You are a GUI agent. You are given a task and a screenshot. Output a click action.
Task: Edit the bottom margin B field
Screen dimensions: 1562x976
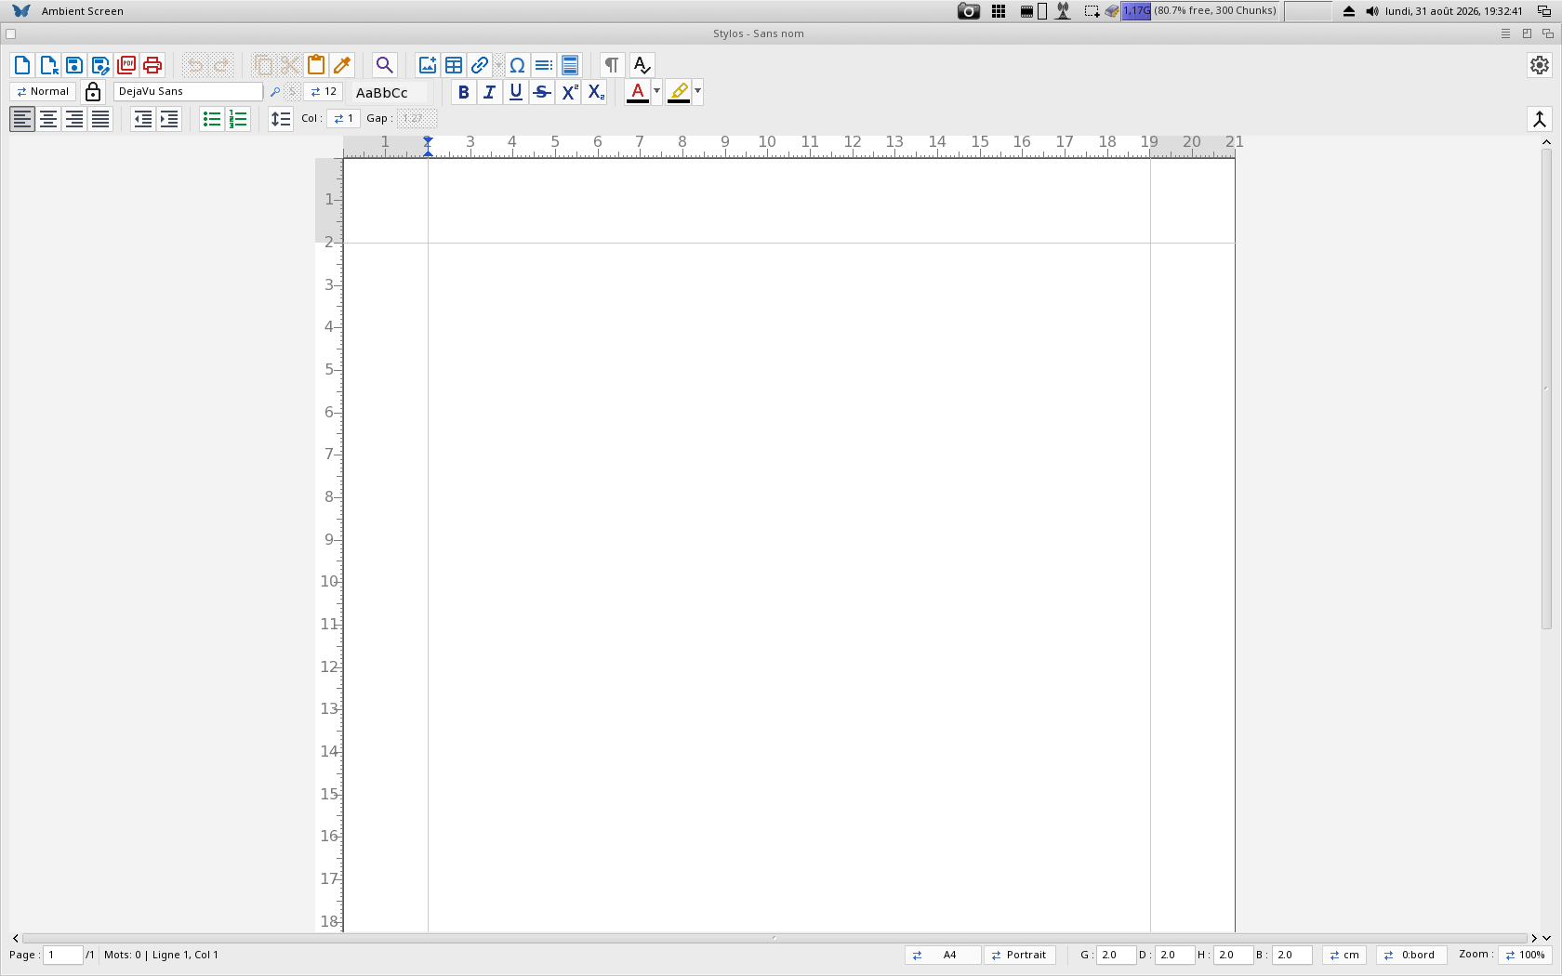click(1291, 955)
